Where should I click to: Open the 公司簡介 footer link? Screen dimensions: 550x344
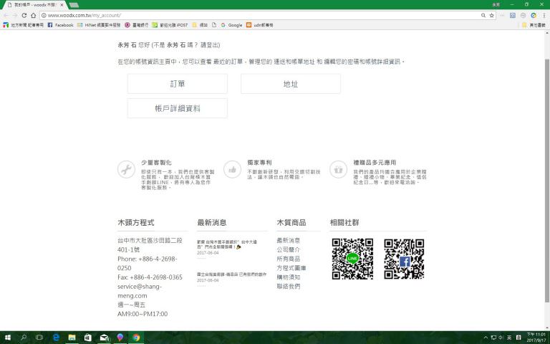click(288, 249)
